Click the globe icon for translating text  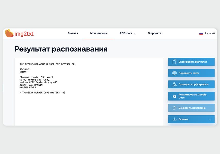174,73
